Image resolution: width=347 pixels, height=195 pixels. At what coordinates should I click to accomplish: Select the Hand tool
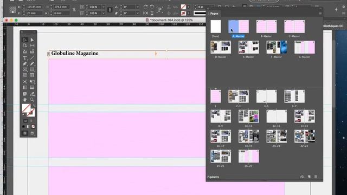pyautogui.click(x=25, y=100)
